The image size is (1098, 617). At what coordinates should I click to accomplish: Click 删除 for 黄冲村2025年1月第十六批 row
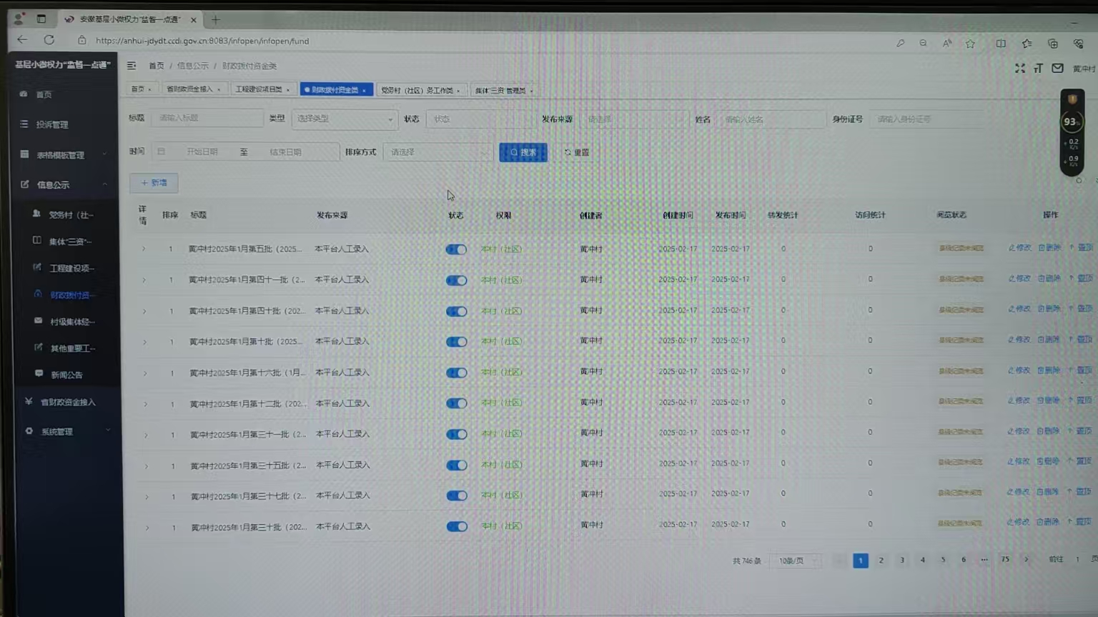click(1048, 371)
